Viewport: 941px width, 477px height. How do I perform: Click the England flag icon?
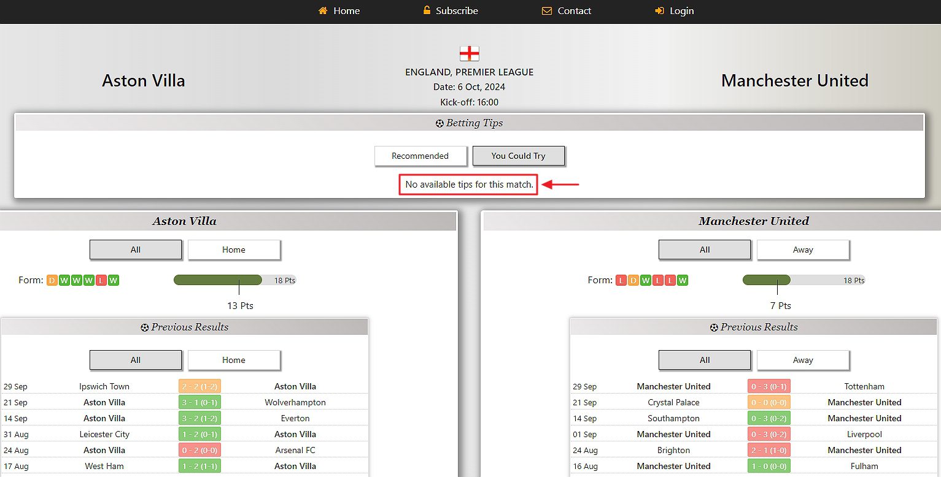[x=470, y=53]
